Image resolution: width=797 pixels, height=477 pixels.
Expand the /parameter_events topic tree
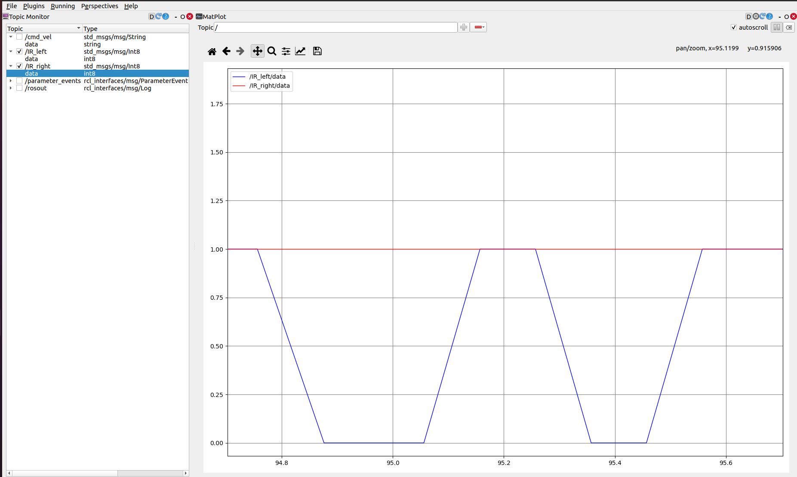pyautogui.click(x=11, y=81)
